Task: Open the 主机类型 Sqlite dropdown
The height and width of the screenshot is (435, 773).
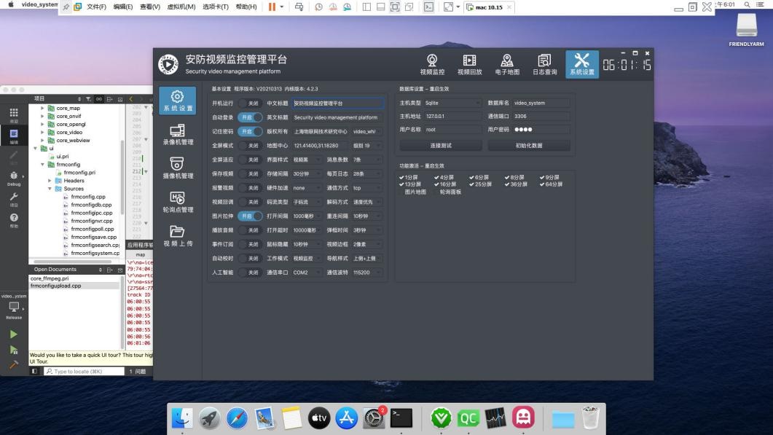Action: (452, 103)
